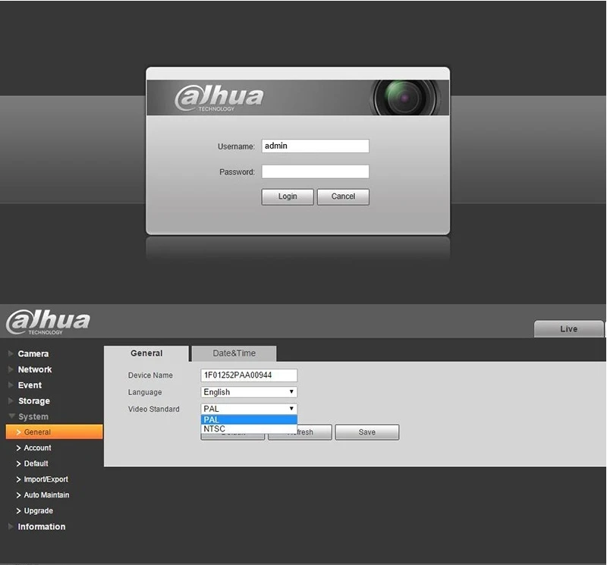
Task: Click the Dahua logo in login dialog
Action: click(x=219, y=98)
